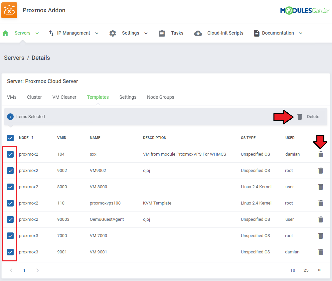This screenshot has width=332, height=281.
Task: Sort by OS TYPE column header
Action: pos(248,138)
